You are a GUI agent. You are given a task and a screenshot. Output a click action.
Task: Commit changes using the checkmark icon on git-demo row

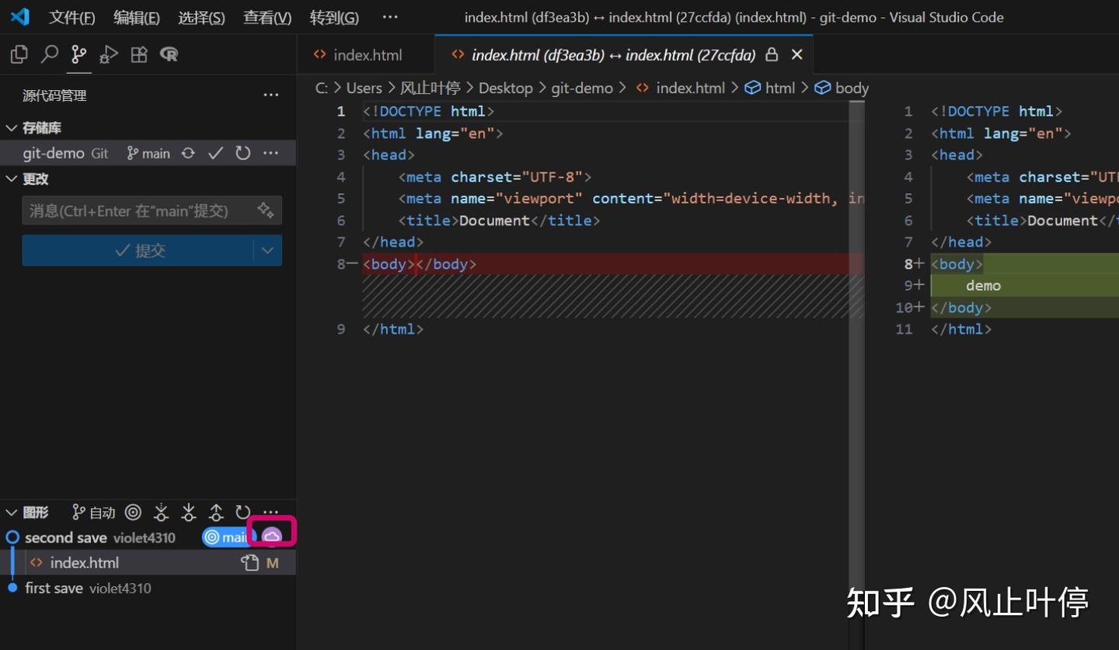215,153
